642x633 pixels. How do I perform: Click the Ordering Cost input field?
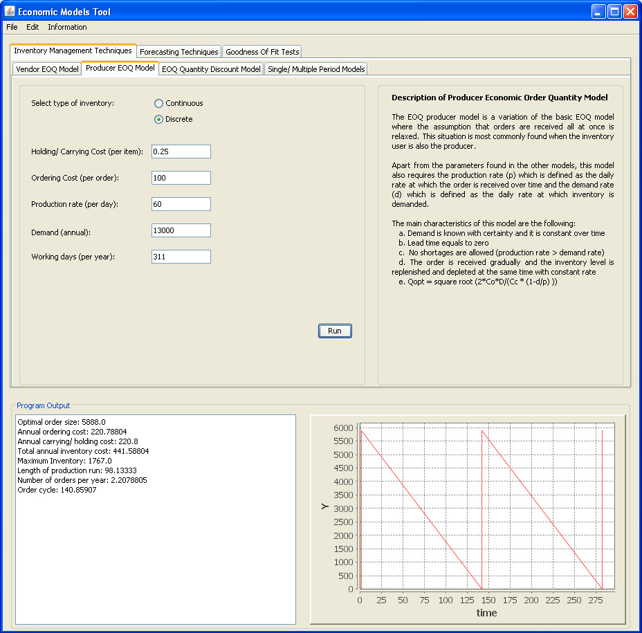pyautogui.click(x=181, y=178)
